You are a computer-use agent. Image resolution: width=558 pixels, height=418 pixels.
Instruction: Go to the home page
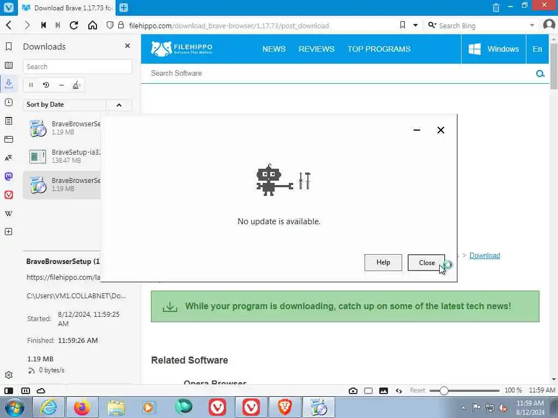pos(93,25)
